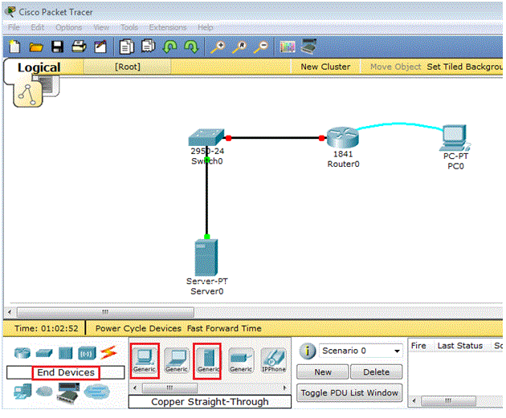Select the WAN Emulation cloud category
Viewport: 506px width, 418px height.
pyautogui.click(x=44, y=392)
